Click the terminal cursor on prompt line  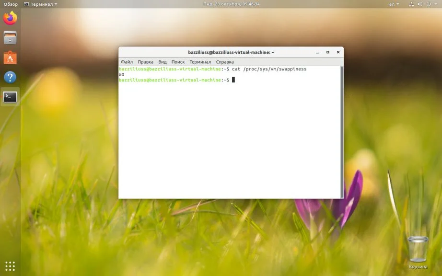pyautogui.click(x=233, y=80)
